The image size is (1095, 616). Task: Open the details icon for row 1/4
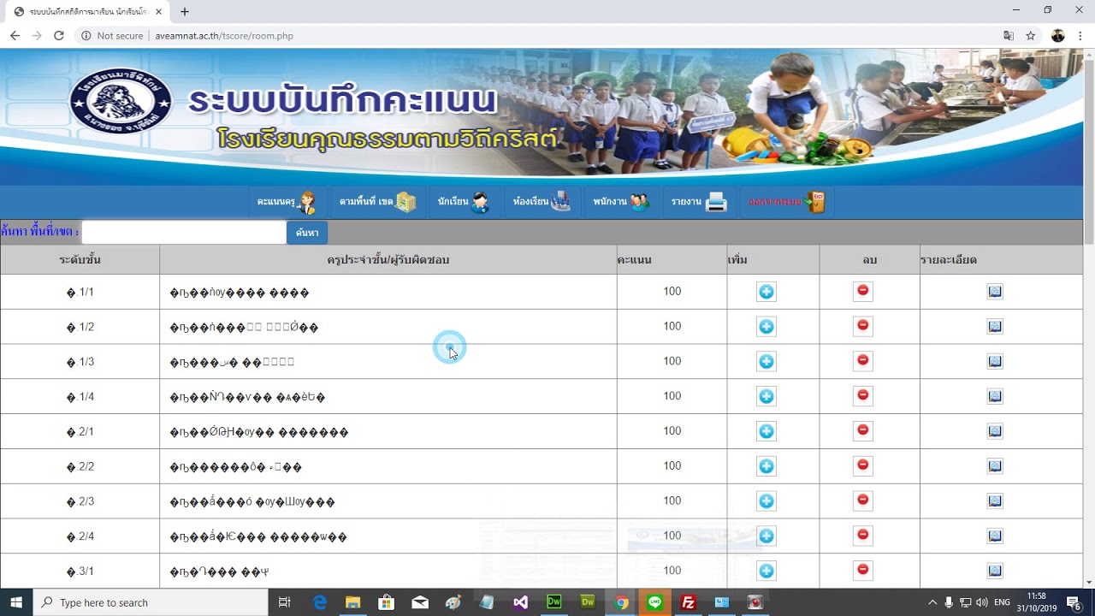pyautogui.click(x=995, y=396)
